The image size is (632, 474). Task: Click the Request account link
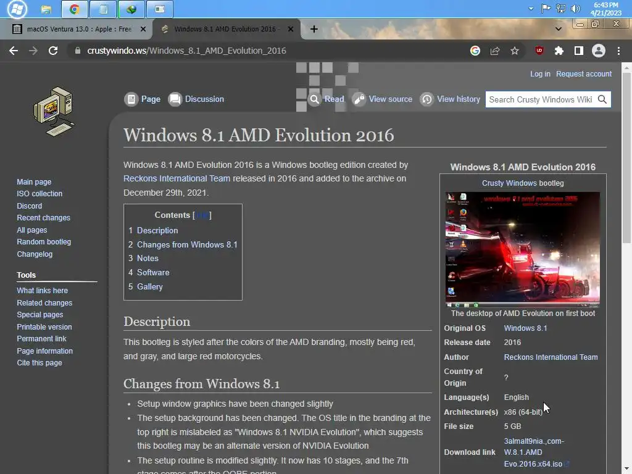pyautogui.click(x=584, y=74)
